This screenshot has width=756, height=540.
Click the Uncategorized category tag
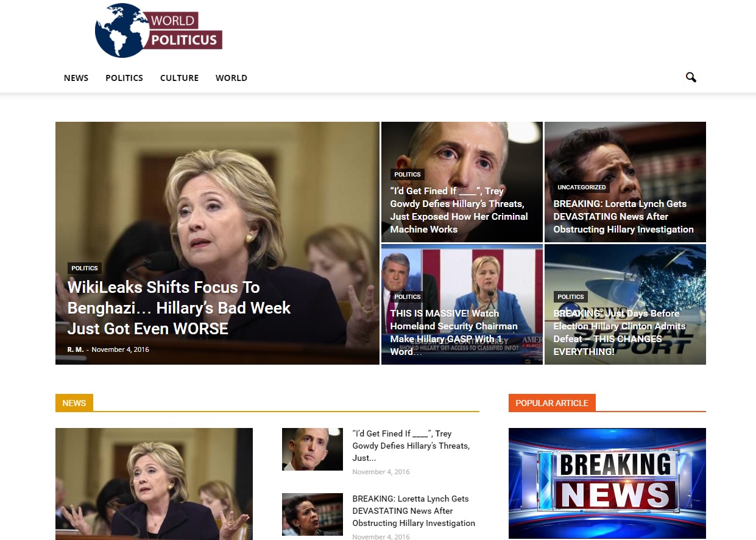581,188
